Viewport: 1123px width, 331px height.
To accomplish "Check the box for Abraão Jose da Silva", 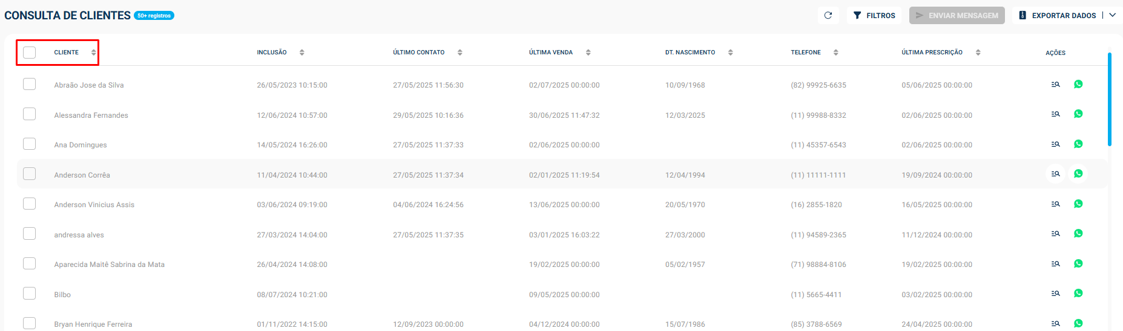I will (x=29, y=84).
